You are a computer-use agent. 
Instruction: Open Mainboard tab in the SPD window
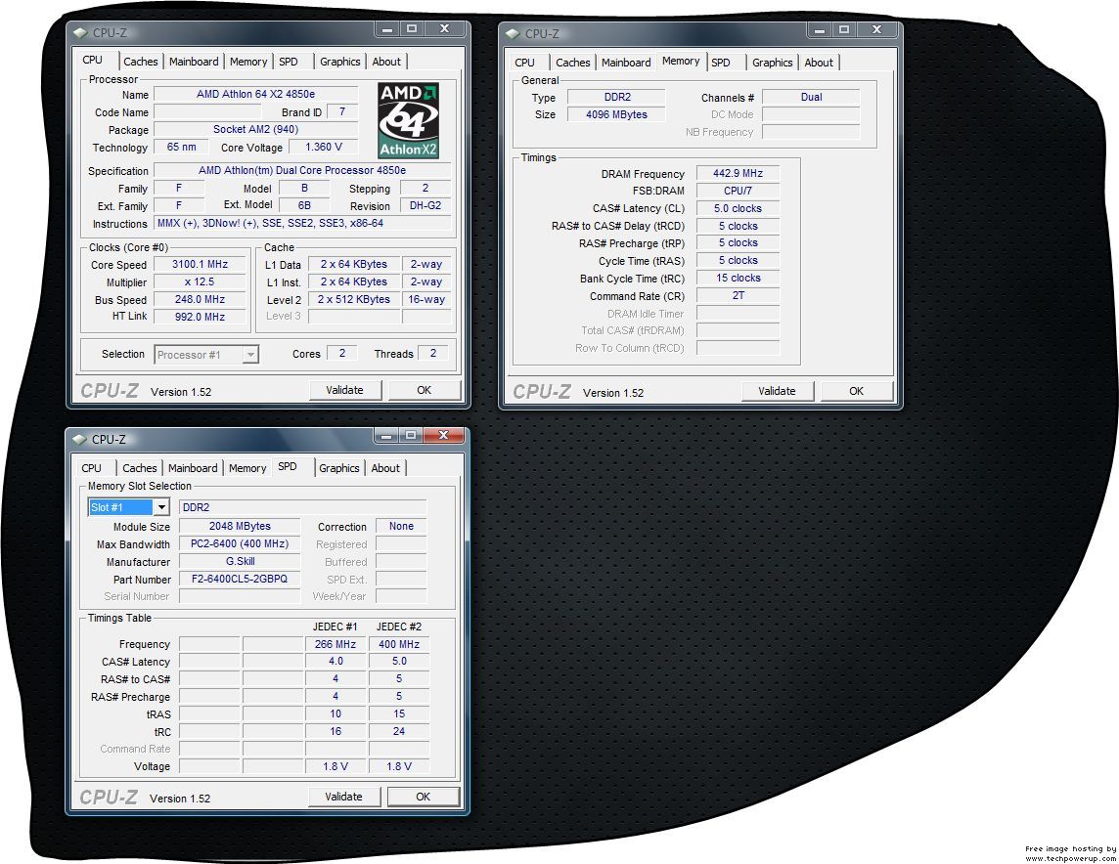click(x=193, y=467)
